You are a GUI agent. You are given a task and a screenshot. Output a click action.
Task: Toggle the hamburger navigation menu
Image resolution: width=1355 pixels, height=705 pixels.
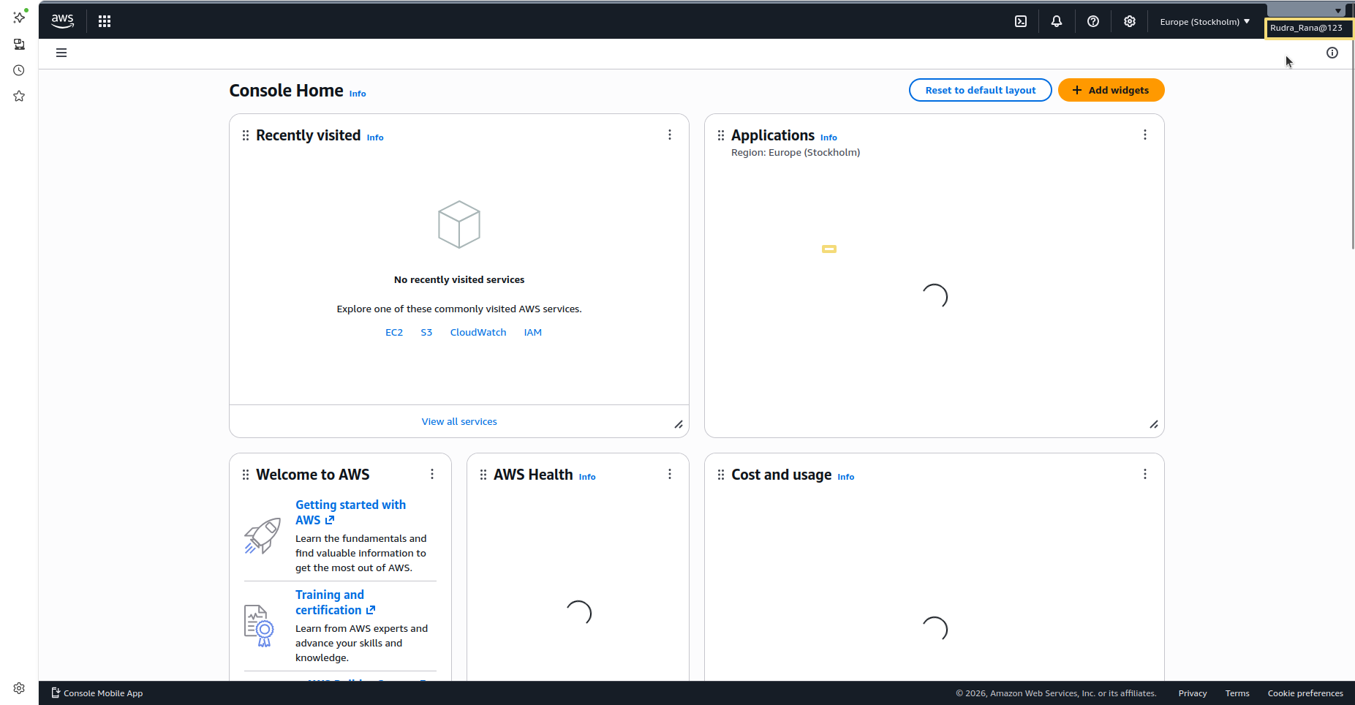coord(61,53)
